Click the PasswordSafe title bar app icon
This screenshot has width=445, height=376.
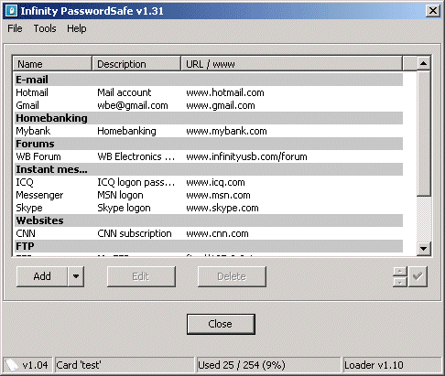[11, 11]
